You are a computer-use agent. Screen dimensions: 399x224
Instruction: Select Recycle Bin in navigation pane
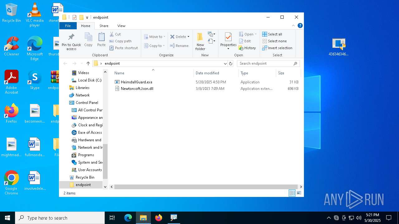tap(85, 177)
